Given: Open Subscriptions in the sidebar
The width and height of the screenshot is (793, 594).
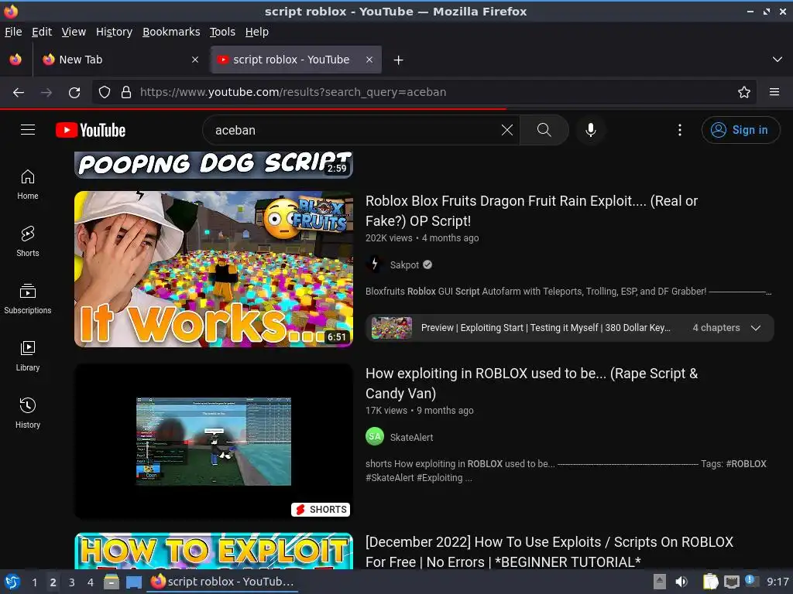Looking at the screenshot, I should click(x=28, y=299).
